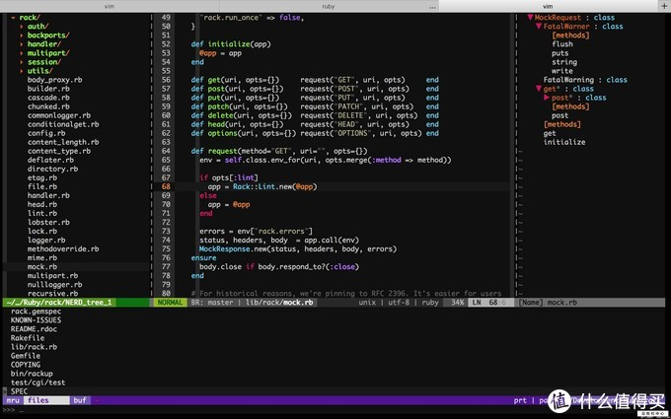Choose COPYING from CtrlP results
This screenshot has width=671, height=419.
tap(26, 365)
